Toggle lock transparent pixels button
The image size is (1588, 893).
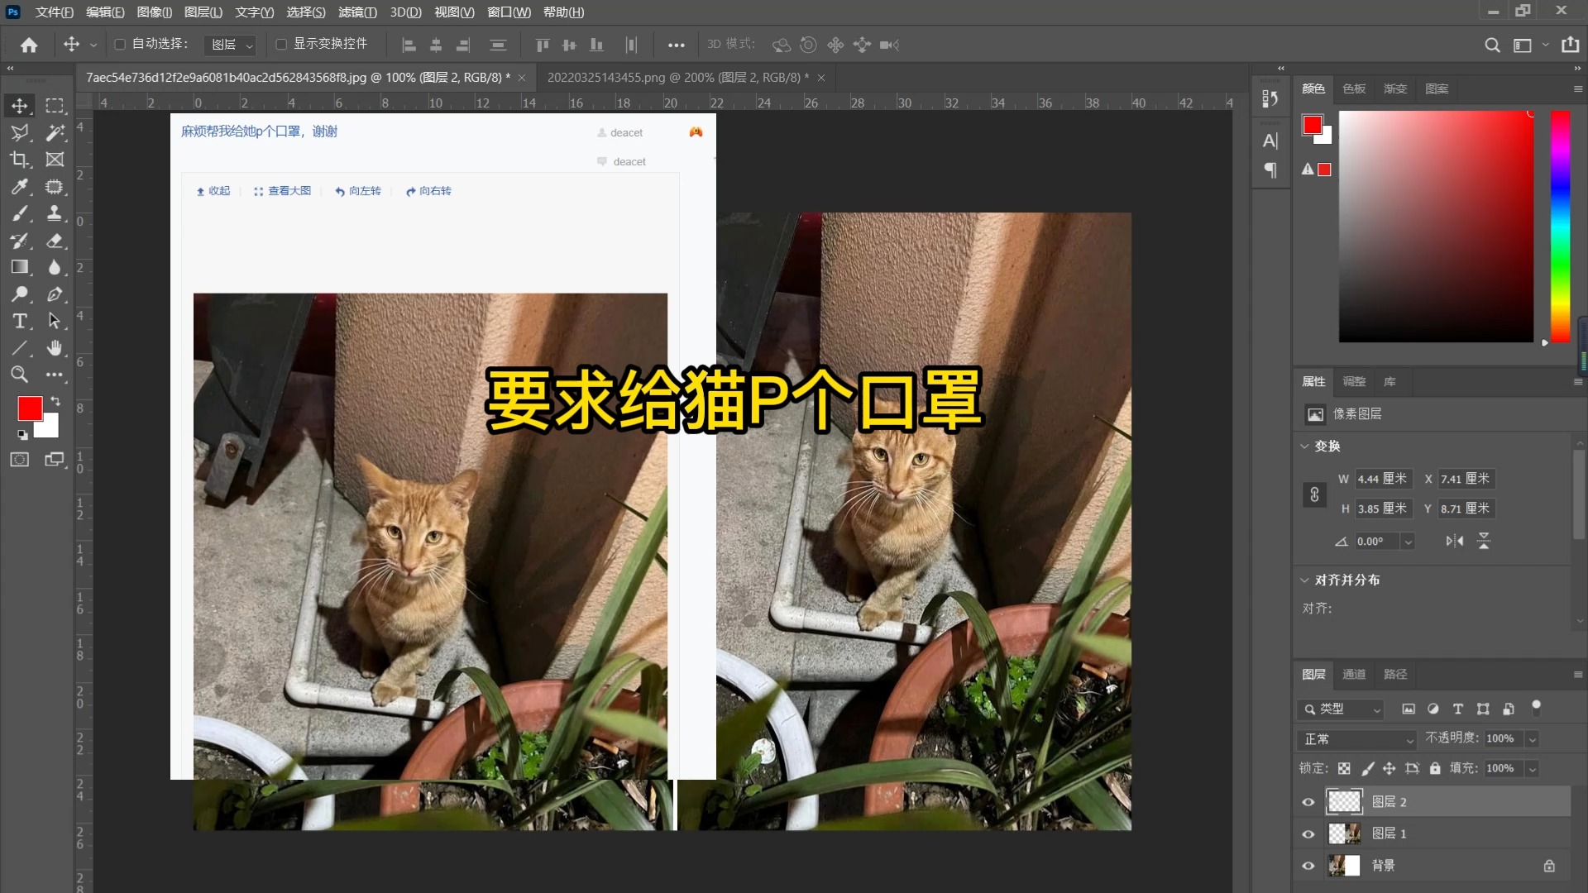pyautogui.click(x=1344, y=768)
